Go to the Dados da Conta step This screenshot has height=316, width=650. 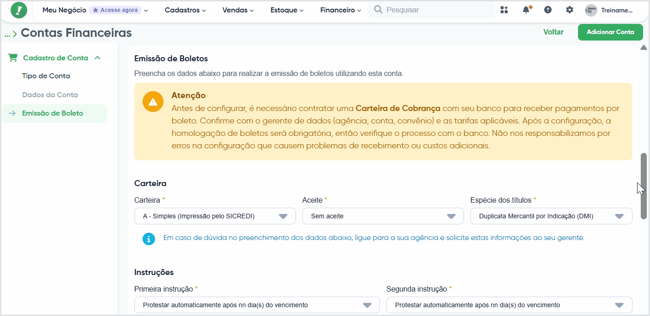tap(50, 95)
